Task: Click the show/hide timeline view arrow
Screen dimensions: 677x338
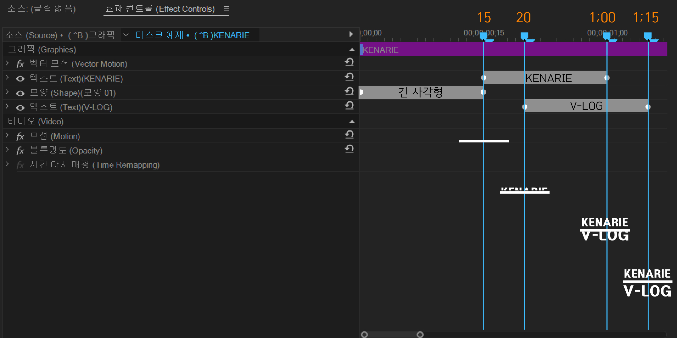Action: click(x=351, y=34)
